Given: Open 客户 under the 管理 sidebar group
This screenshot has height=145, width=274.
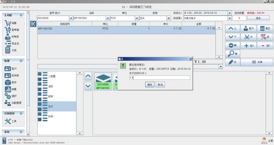Looking at the screenshot, I should 11,69.
